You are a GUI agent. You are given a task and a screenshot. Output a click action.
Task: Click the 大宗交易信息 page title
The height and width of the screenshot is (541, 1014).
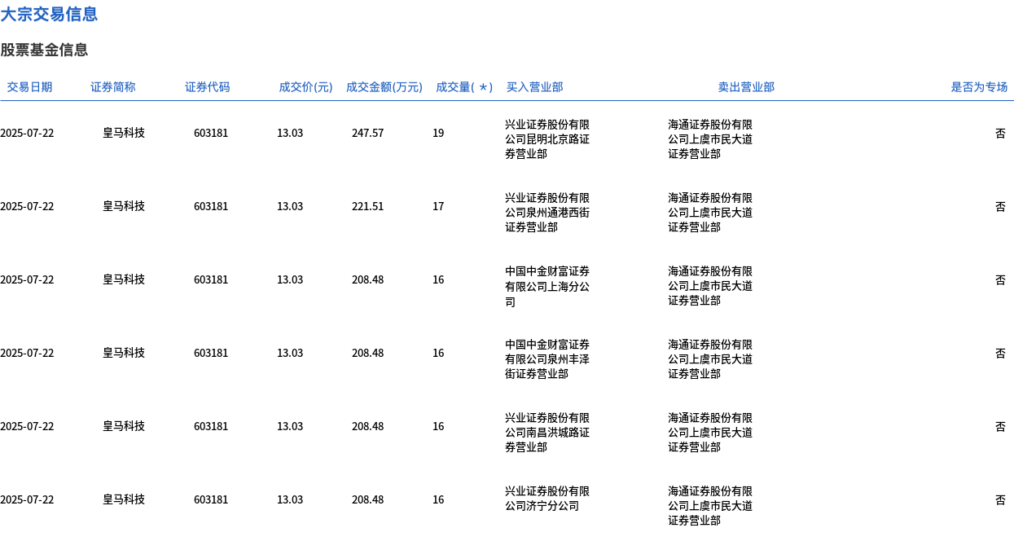pos(49,14)
